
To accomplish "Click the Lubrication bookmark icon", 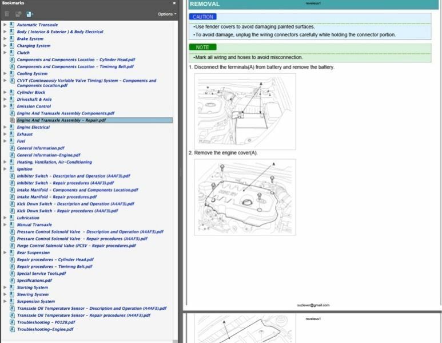I will (x=12, y=218).
